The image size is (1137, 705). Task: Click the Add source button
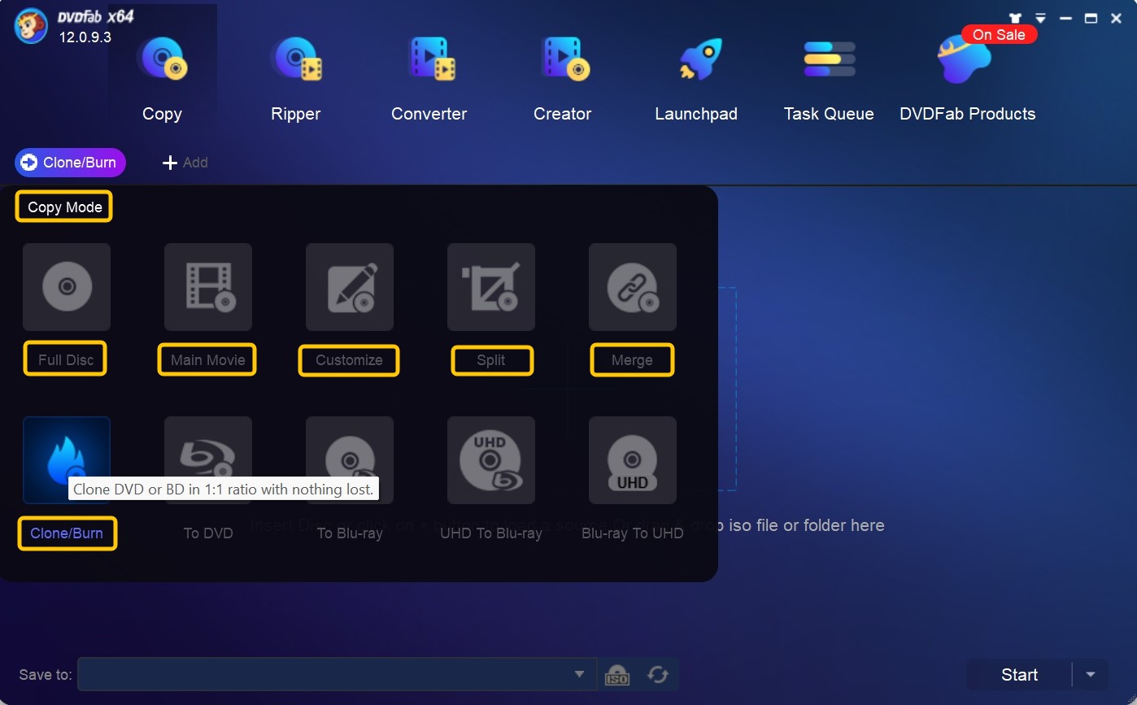pos(185,163)
